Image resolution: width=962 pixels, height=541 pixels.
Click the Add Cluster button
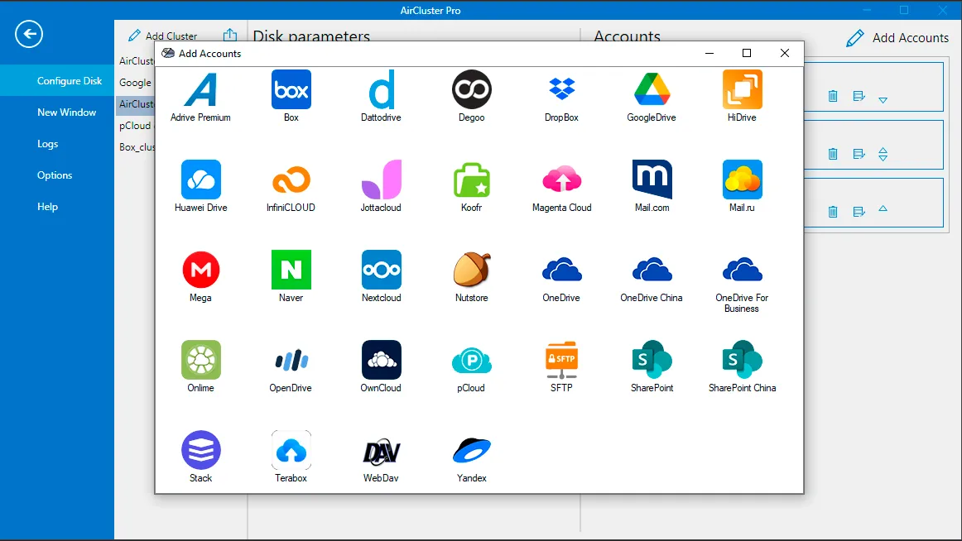(162, 36)
